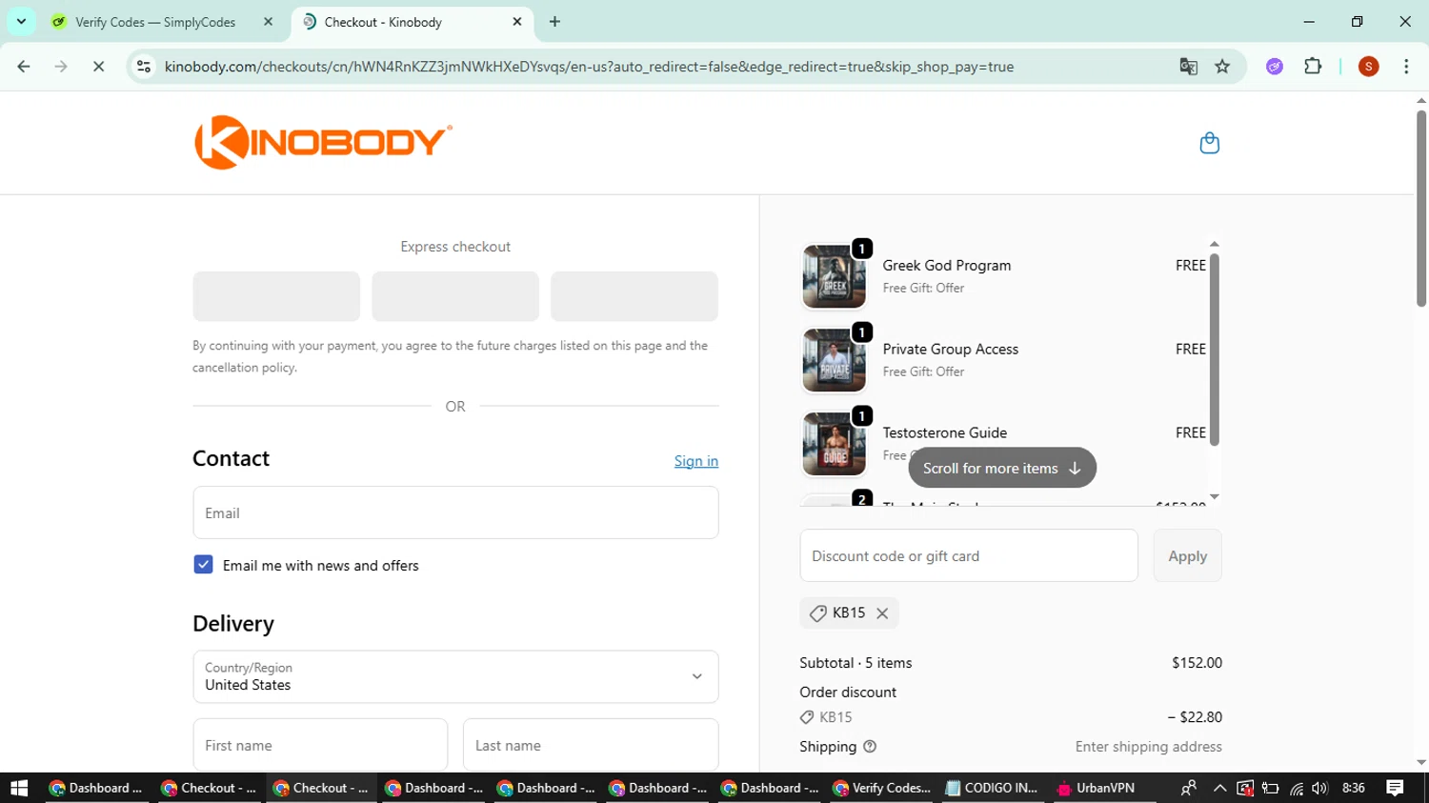Toggle Email me with news and offers
The image size is (1429, 803).
point(203,565)
